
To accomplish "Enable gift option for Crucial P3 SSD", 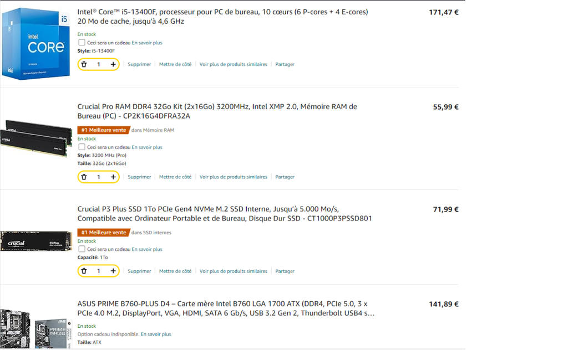I will (82, 249).
